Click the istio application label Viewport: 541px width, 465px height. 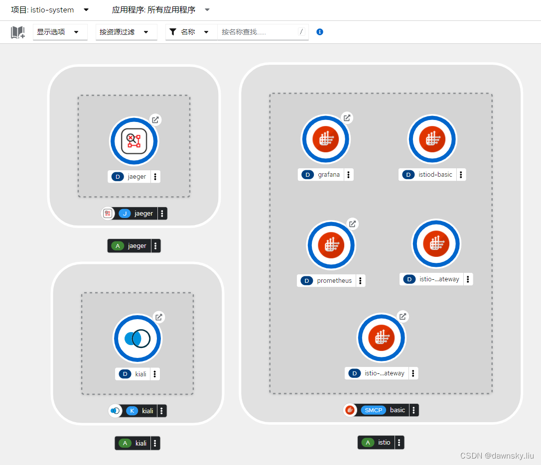376,442
